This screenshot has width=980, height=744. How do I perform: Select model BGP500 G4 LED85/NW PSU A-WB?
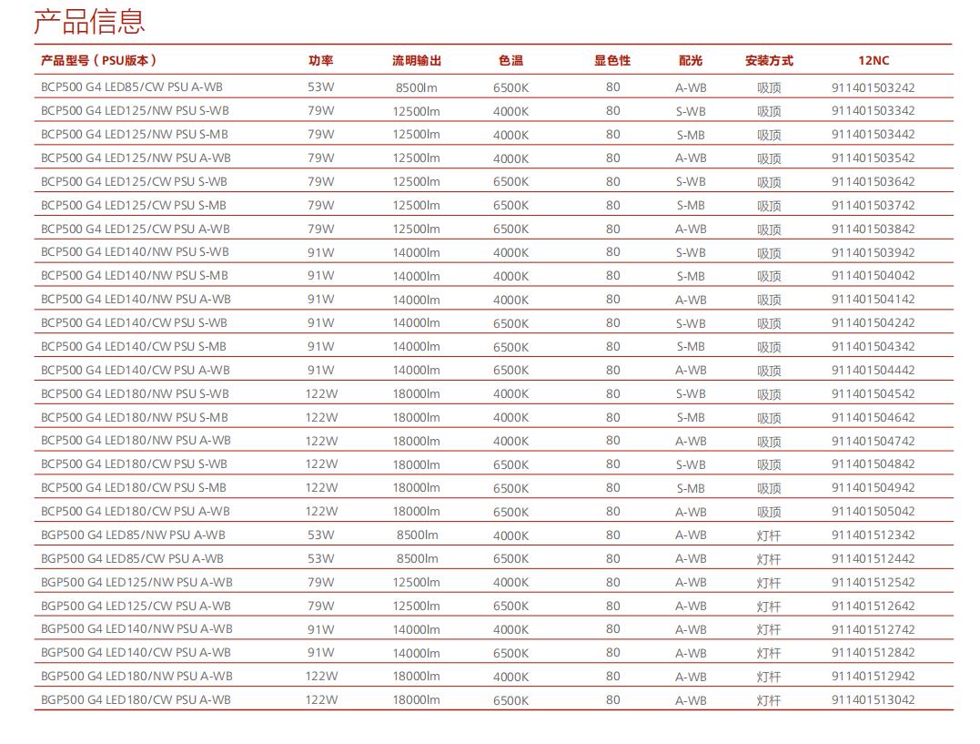pos(133,535)
